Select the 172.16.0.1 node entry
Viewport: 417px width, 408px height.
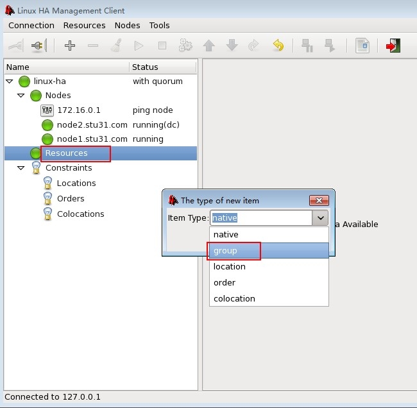tap(79, 110)
